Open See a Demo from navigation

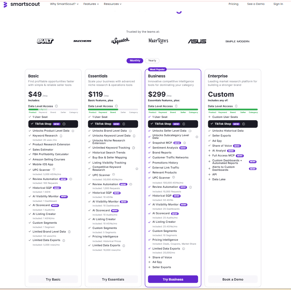coord(256,4)
